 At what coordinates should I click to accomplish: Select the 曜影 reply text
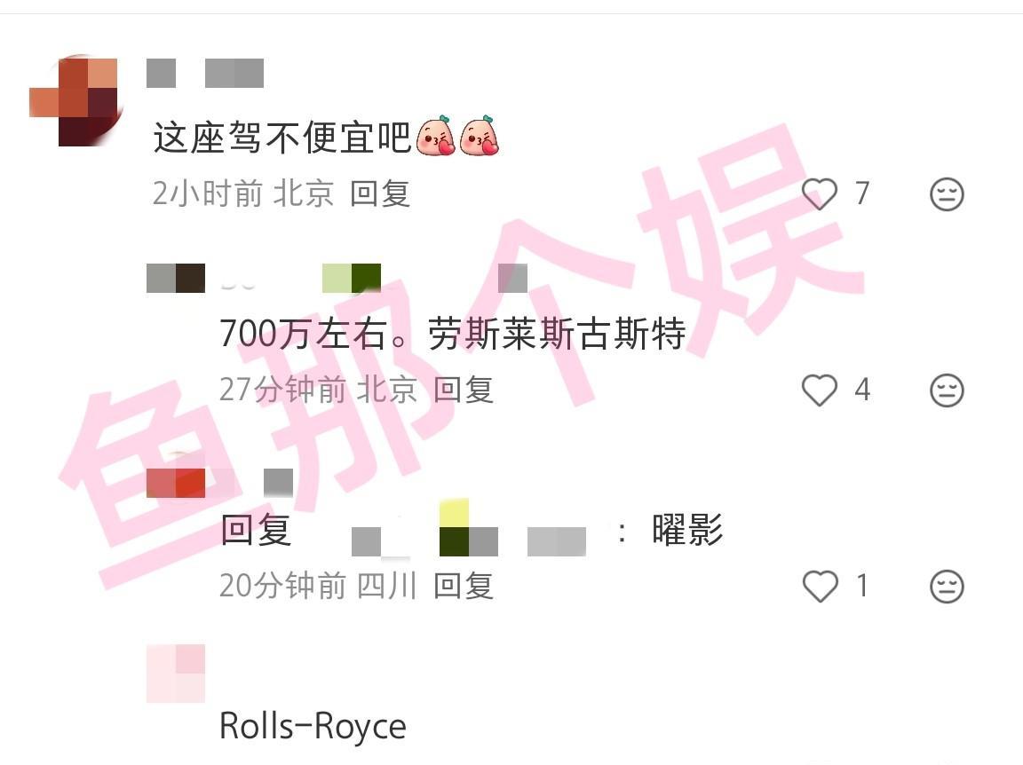click(x=687, y=530)
